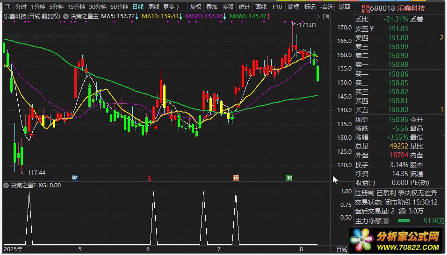
Task: Switch to the 5分钟 chart period
Action: tap(56, 7)
